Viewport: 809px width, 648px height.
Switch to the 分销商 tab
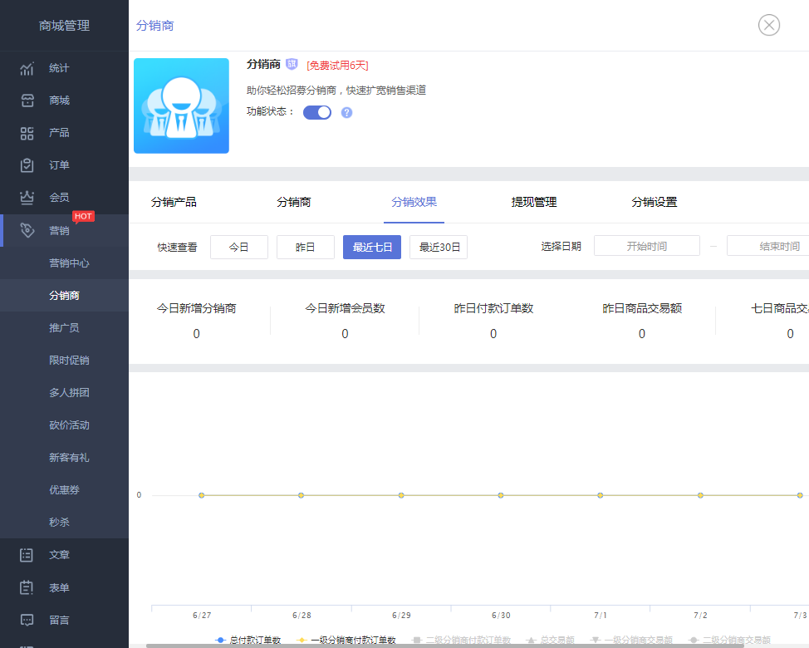[293, 202]
